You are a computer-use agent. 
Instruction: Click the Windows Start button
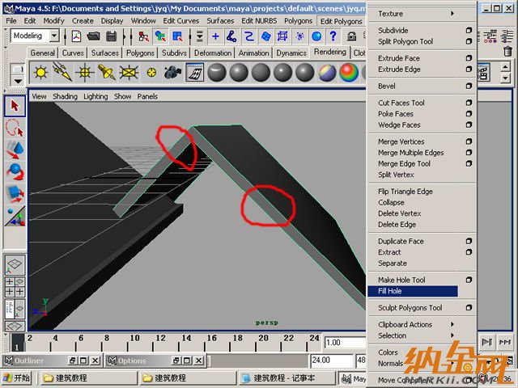pos(17,377)
